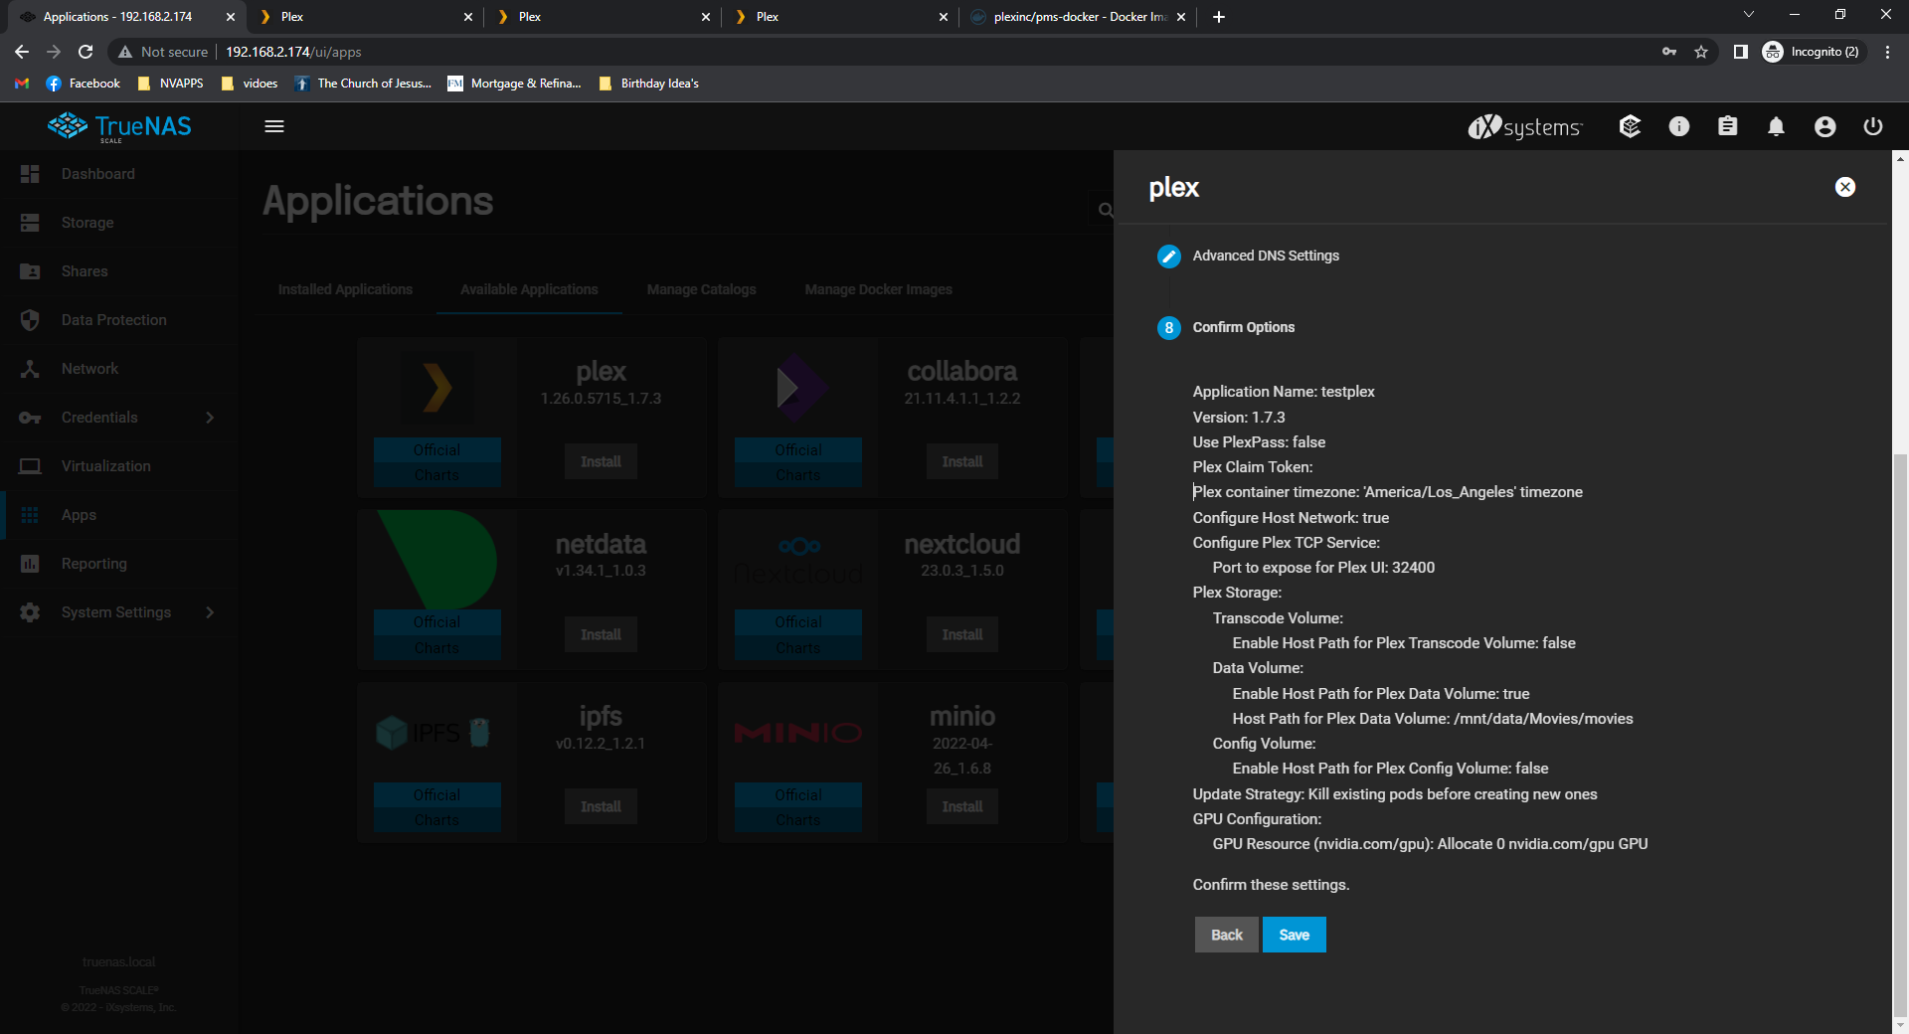Bookmark this page with star icon
This screenshot has height=1034, width=1909.
(x=1701, y=52)
